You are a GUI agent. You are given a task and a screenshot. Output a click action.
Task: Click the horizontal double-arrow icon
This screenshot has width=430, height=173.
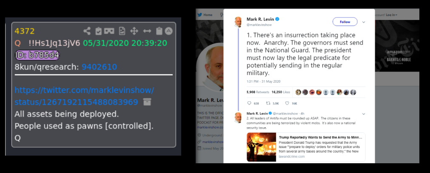147,31
